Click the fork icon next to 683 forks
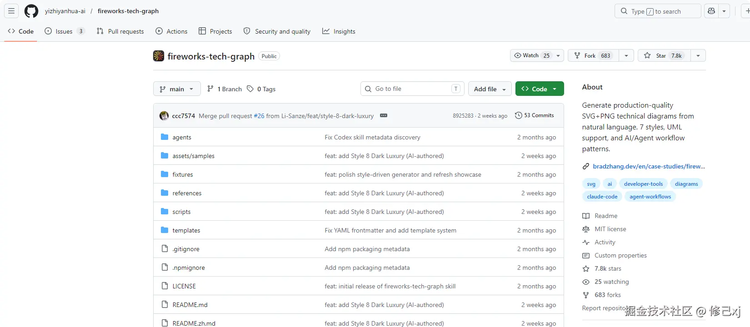This screenshot has height=327, width=750. [x=586, y=295]
